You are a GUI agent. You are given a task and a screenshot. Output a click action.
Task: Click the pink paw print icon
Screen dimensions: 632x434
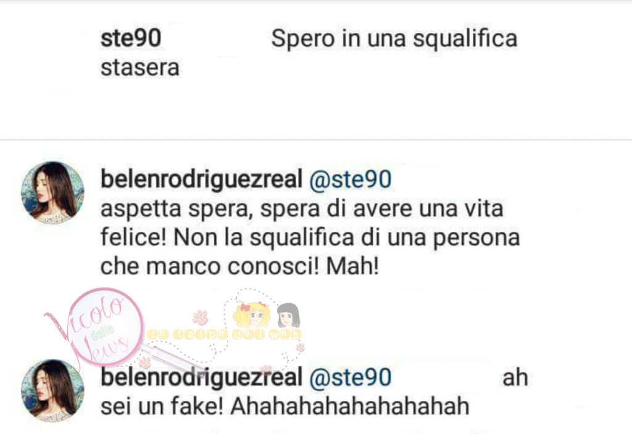[x=201, y=317]
